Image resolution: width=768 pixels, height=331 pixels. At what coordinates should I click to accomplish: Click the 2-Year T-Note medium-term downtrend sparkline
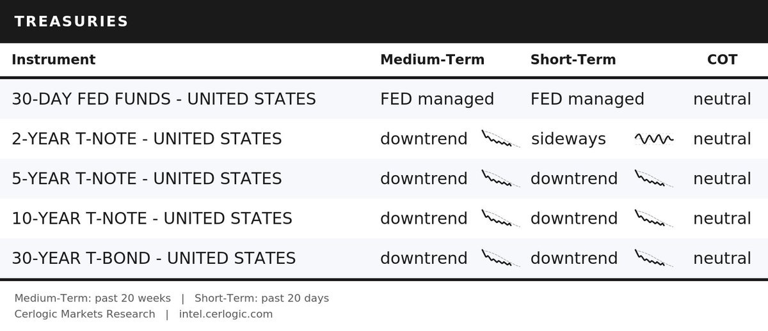500,139
